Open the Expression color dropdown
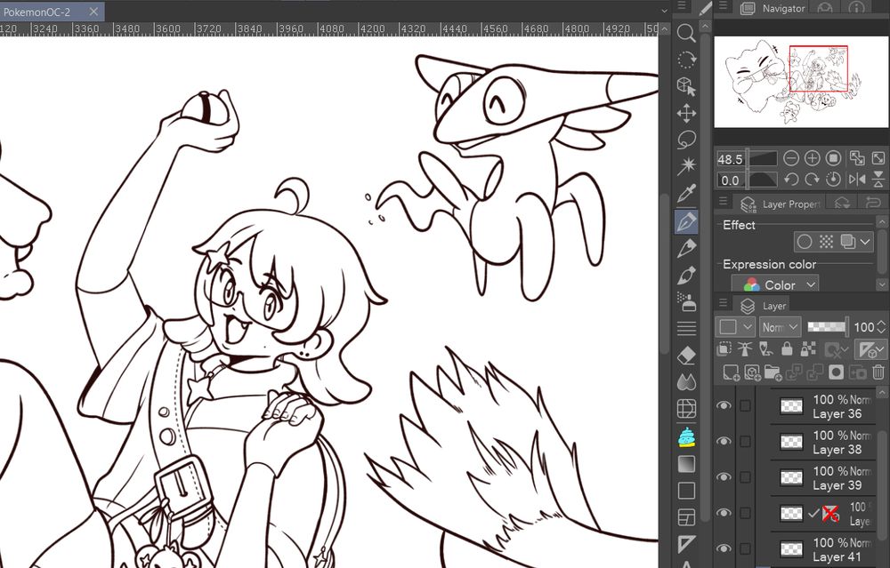 click(775, 284)
